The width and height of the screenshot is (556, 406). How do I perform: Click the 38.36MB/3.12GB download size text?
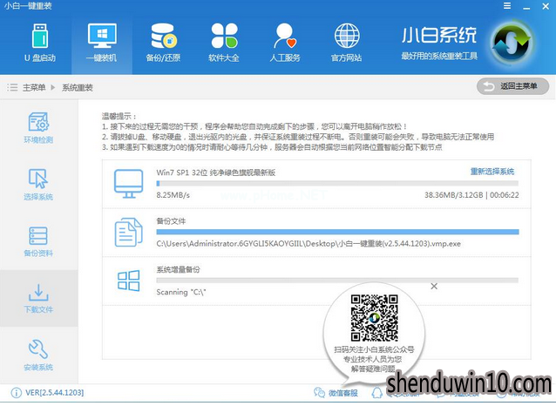[454, 195]
